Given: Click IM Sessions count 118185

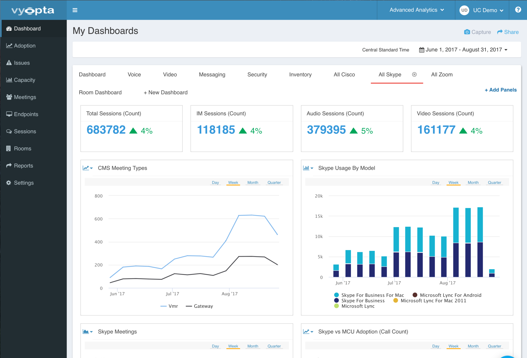Looking at the screenshot, I should click(216, 130).
